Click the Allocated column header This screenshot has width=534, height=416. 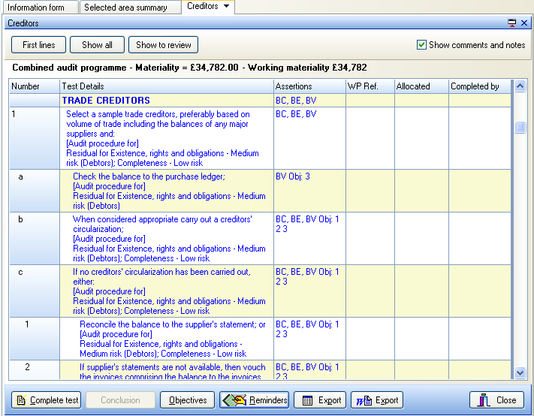(x=421, y=86)
